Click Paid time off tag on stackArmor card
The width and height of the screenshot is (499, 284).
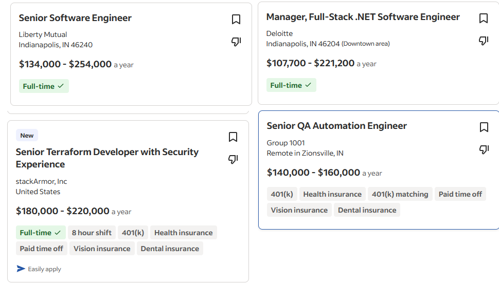(41, 249)
